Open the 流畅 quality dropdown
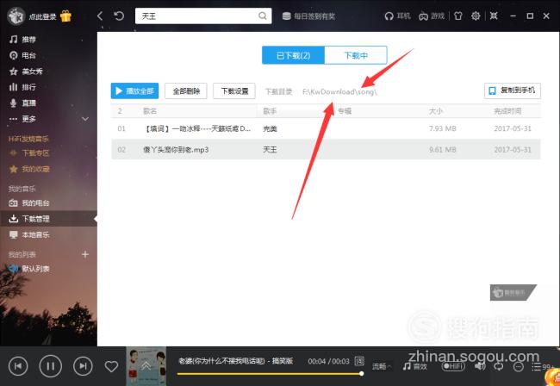 (382, 366)
